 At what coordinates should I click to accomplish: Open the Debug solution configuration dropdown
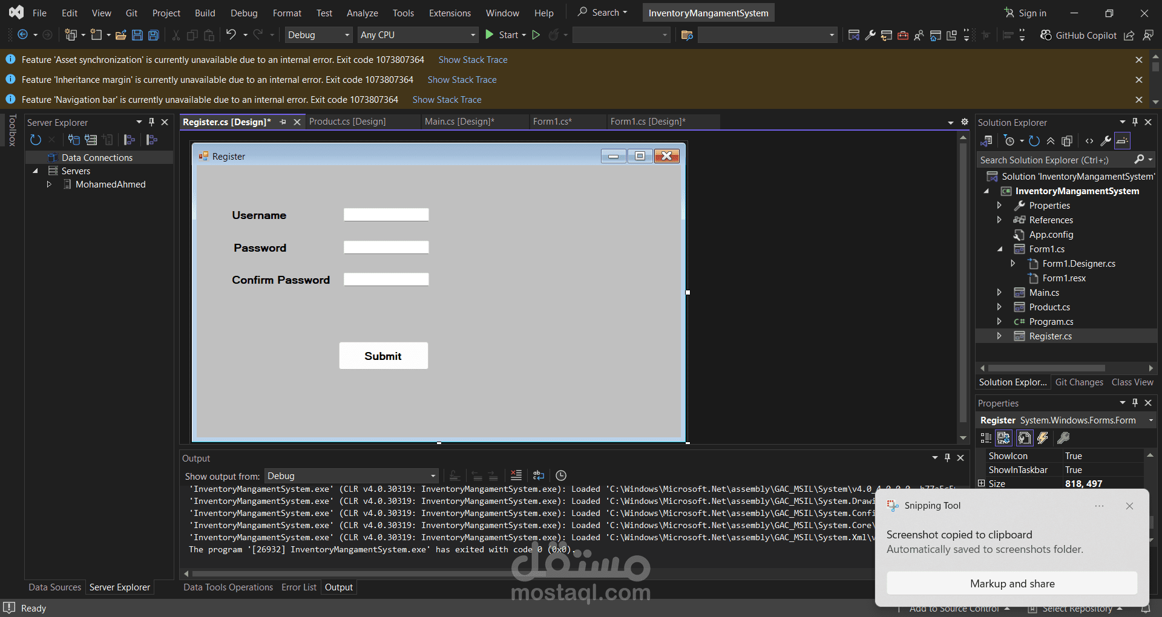(x=318, y=35)
